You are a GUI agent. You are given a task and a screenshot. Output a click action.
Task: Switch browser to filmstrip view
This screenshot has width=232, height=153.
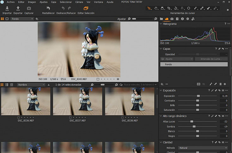pyautogui.click(x=12, y=85)
